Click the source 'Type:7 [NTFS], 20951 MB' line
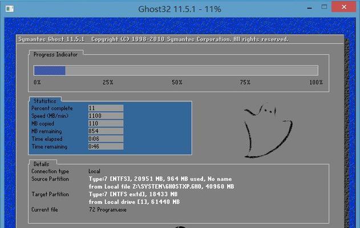The image size is (360, 228). coord(160,179)
